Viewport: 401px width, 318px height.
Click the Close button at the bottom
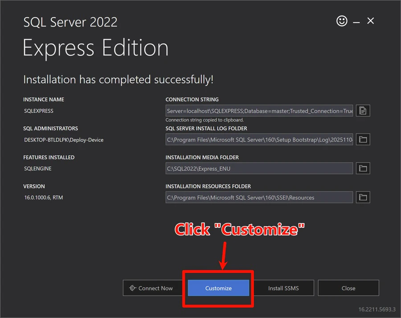point(348,288)
